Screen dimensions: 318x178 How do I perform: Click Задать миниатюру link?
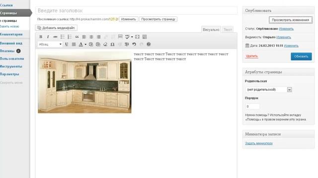(x=259, y=143)
